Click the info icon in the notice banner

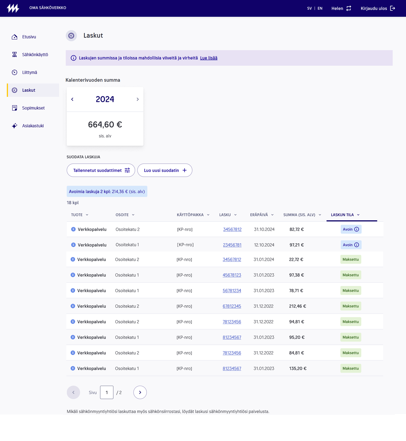(x=73, y=58)
